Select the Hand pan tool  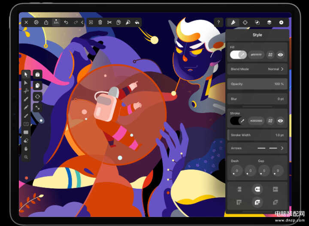coord(26,149)
